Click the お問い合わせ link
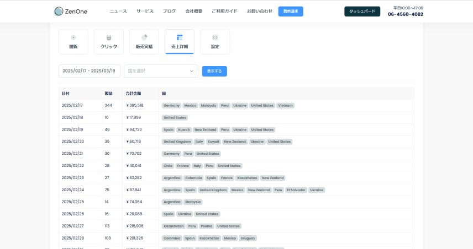This screenshot has height=249, width=473. (260, 11)
